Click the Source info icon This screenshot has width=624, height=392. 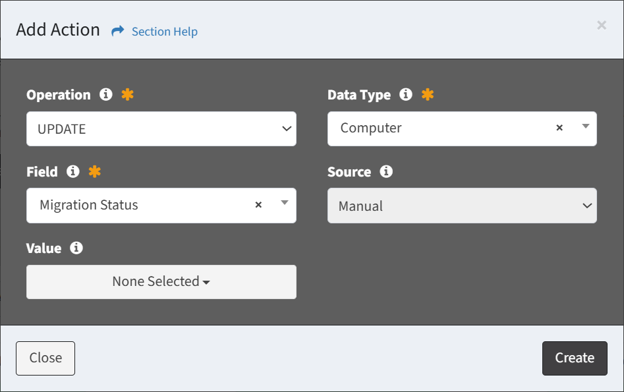click(x=386, y=171)
